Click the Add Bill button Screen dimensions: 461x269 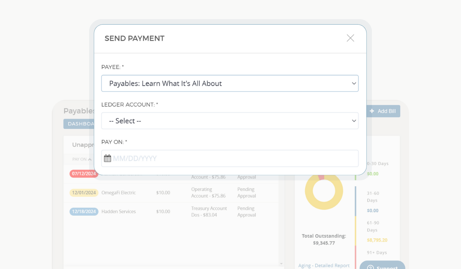(x=383, y=111)
